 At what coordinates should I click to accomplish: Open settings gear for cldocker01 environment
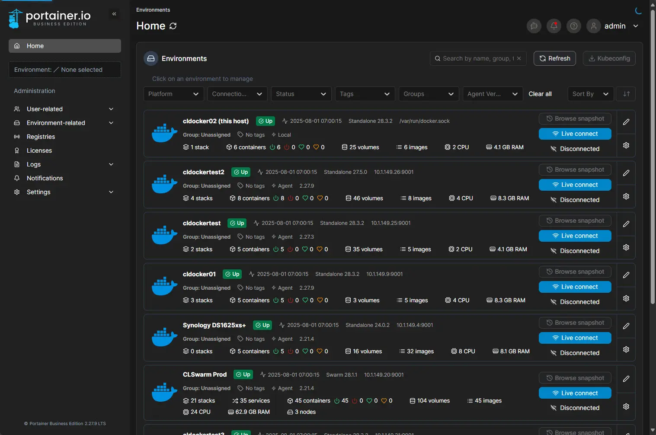coord(626,298)
